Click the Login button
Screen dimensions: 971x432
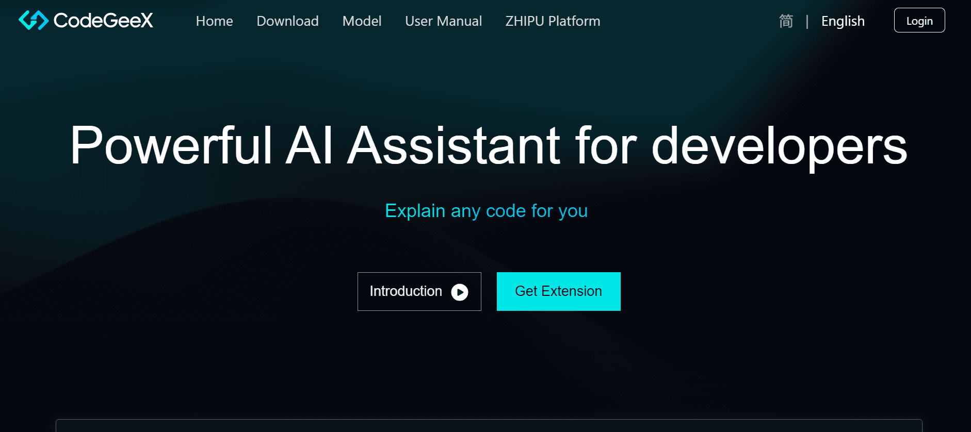click(919, 21)
